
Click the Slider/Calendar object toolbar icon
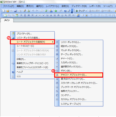click(x=59, y=15)
